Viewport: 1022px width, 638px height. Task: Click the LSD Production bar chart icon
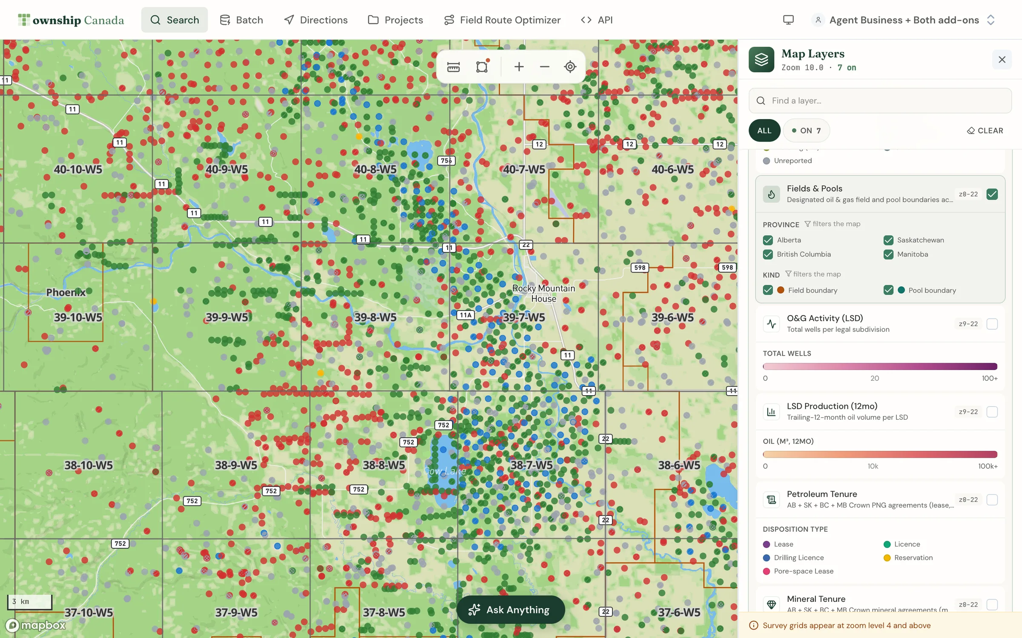click(771, 412)
